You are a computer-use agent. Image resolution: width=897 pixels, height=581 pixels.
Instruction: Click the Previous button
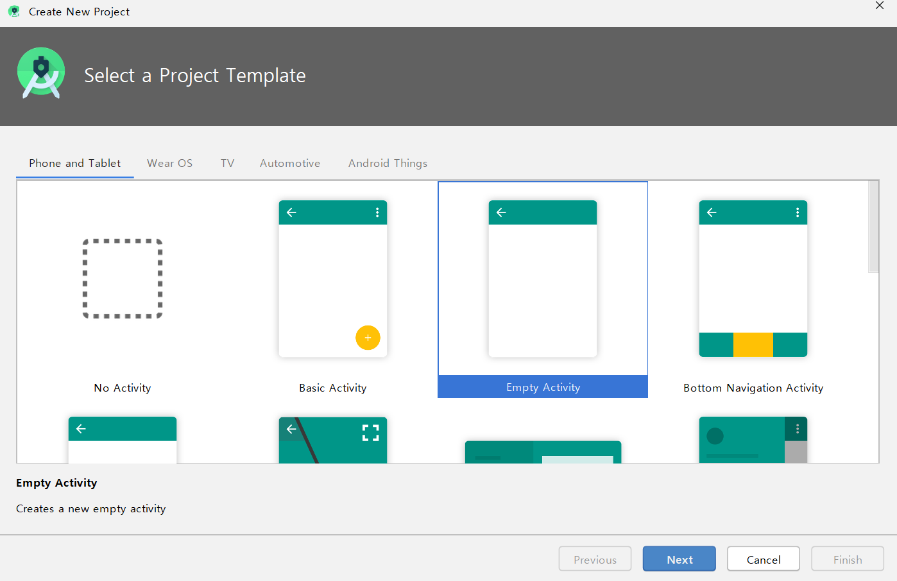coord(595,559)
